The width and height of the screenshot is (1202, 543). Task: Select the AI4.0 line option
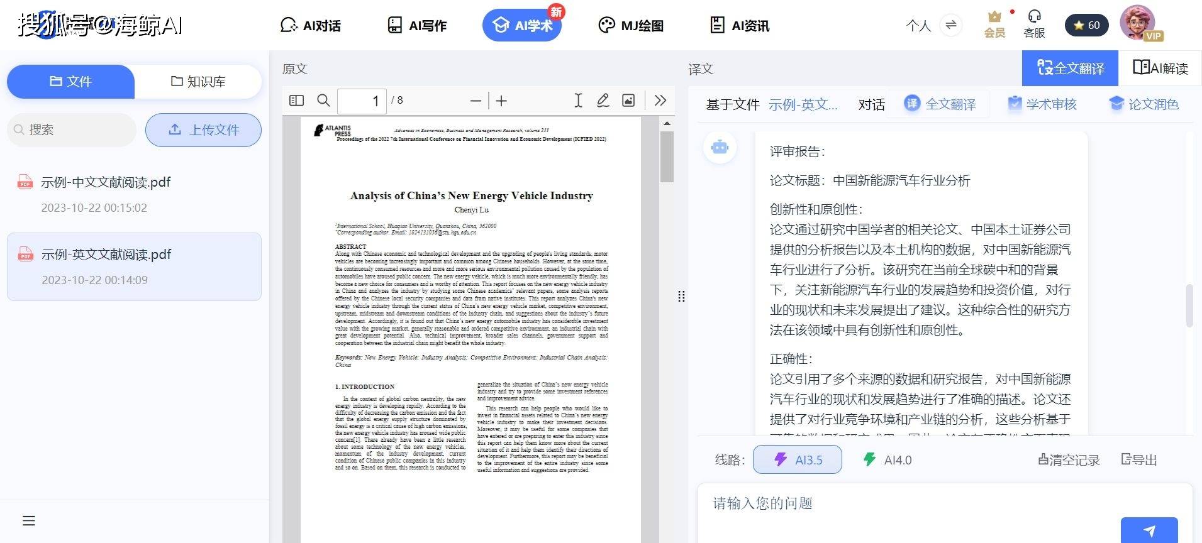887,459
